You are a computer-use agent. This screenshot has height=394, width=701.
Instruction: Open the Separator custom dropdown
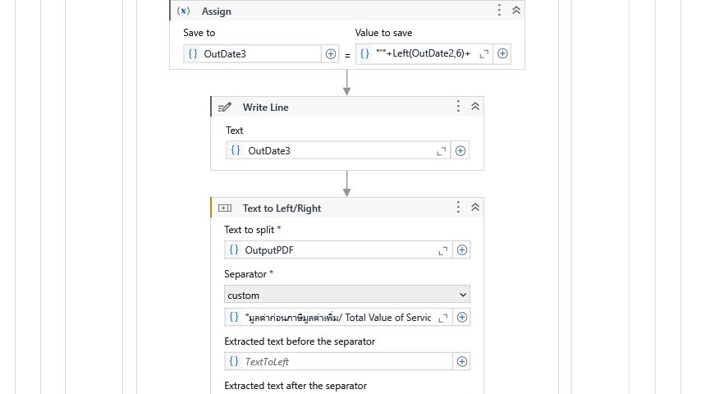[x=346, y=295]
